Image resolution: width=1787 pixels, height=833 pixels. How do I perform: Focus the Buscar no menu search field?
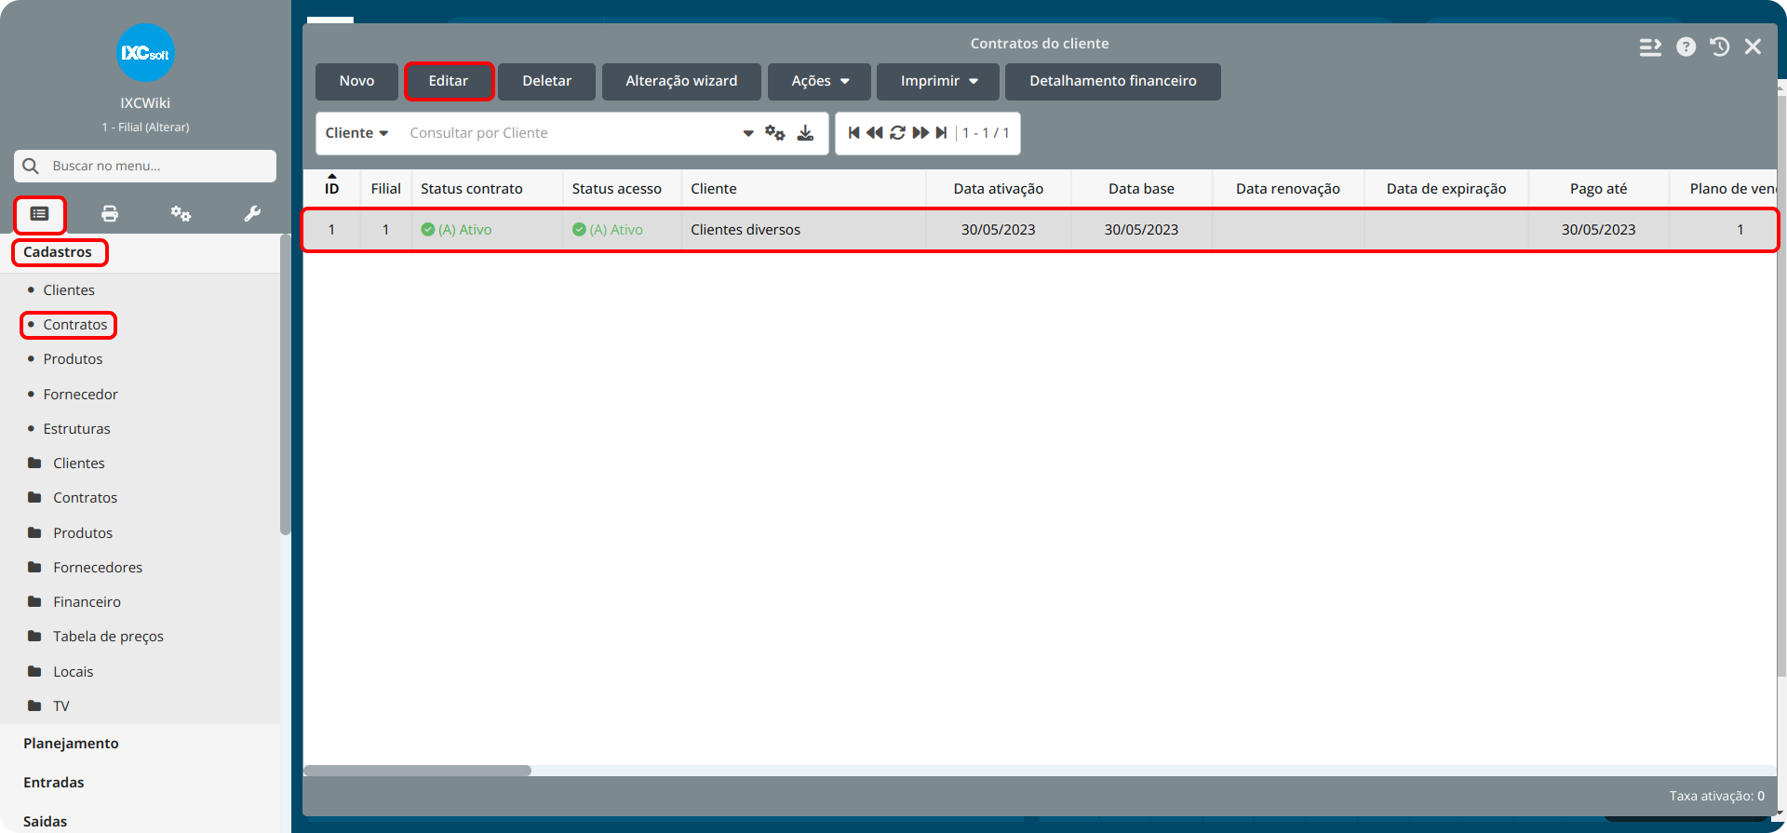pyautogui.click(x=145, y=166)
